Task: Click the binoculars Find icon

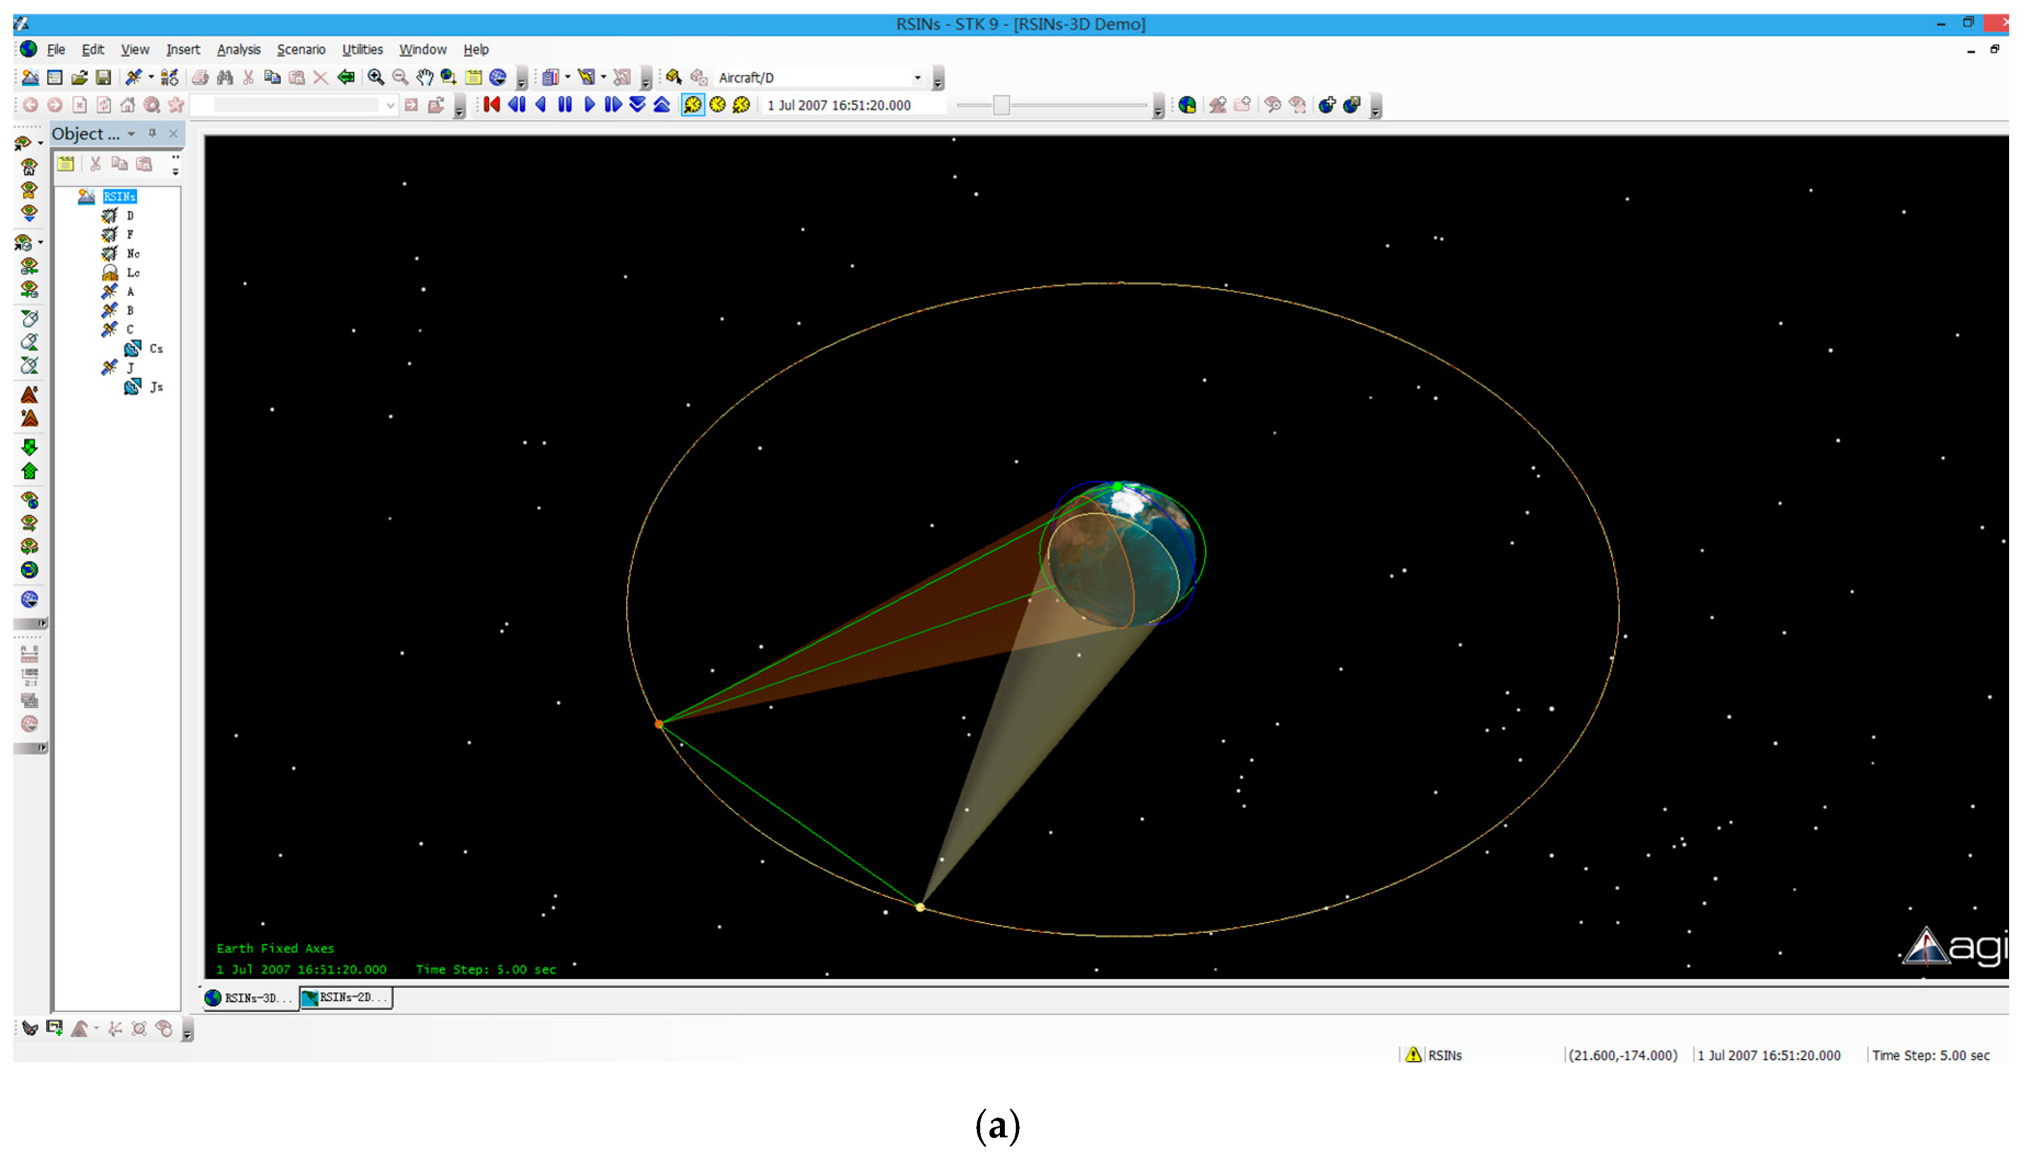Action: tap(225, 77)
